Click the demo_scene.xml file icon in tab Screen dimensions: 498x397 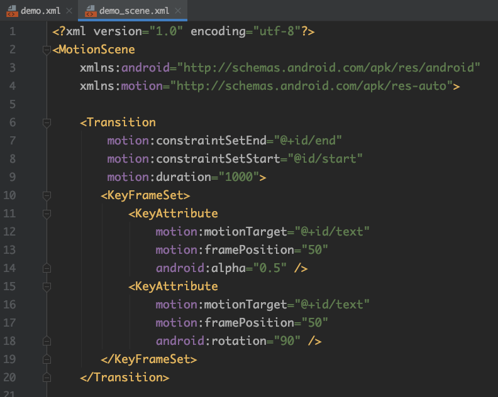[91, 11]
